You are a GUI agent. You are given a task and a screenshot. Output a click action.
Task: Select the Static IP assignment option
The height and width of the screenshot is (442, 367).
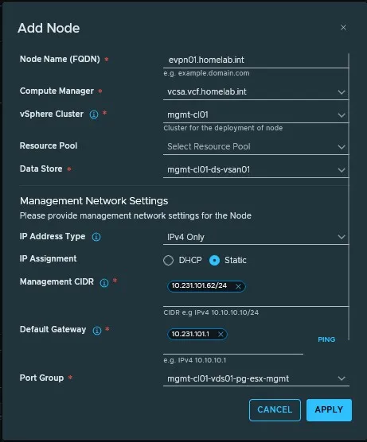tap(215, 260)
